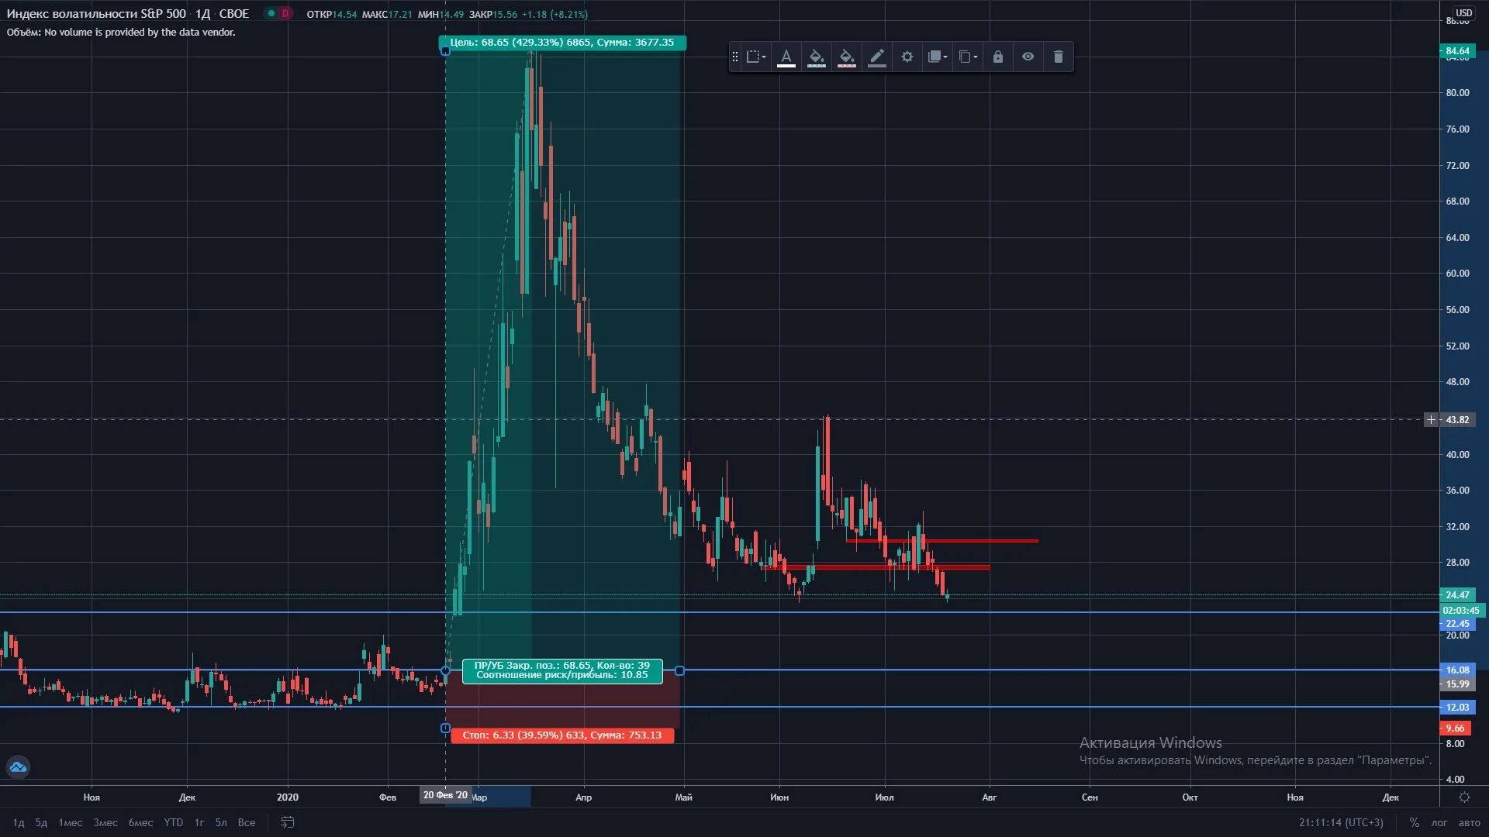Select 1д time range
The image size is (1489, 837).
19,822
